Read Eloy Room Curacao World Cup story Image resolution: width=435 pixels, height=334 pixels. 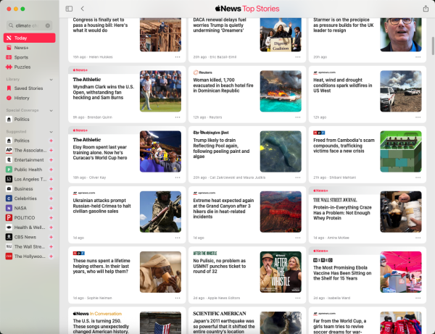pos(100,152)
